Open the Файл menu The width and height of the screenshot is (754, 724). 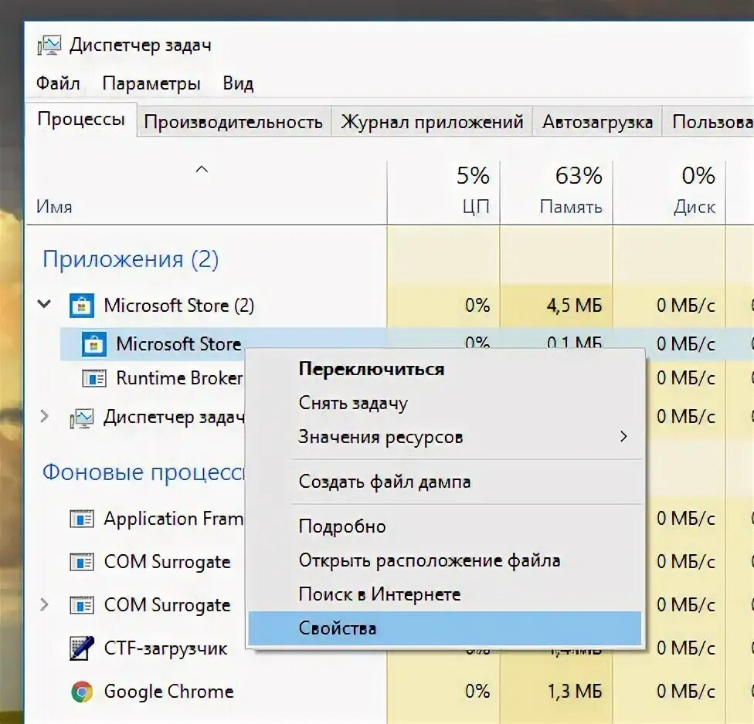[58, 83]
